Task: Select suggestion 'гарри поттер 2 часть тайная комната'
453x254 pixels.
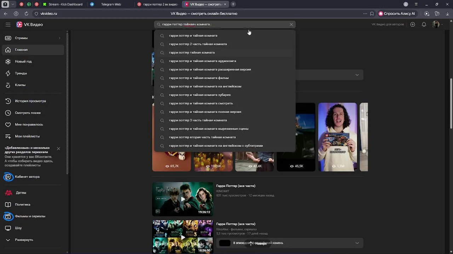Action: [x=224, y=44]
